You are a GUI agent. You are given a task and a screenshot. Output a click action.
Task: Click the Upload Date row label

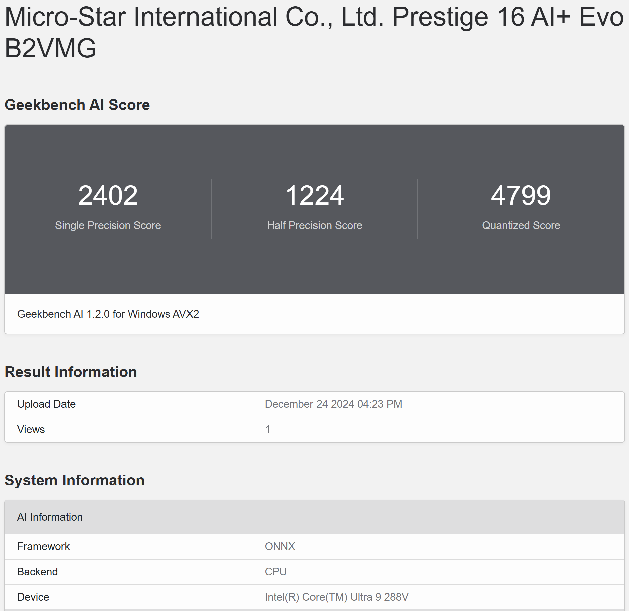(46, 404)
